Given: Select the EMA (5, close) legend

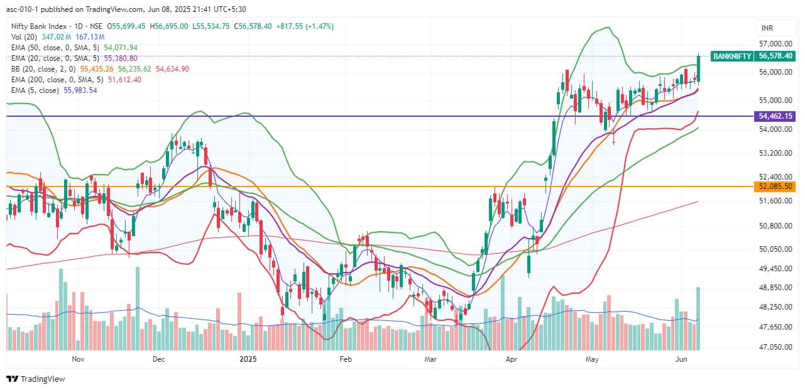Looking at the screenshot, I should pos(35,90).
